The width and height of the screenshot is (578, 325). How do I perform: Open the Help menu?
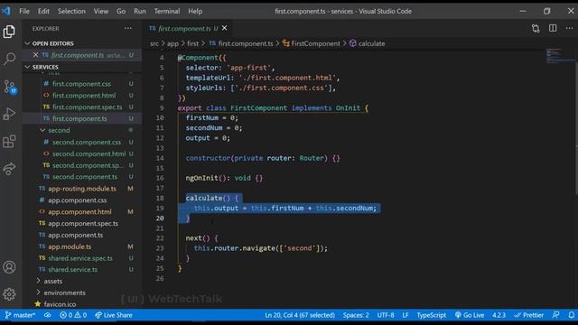coord(195,11)
